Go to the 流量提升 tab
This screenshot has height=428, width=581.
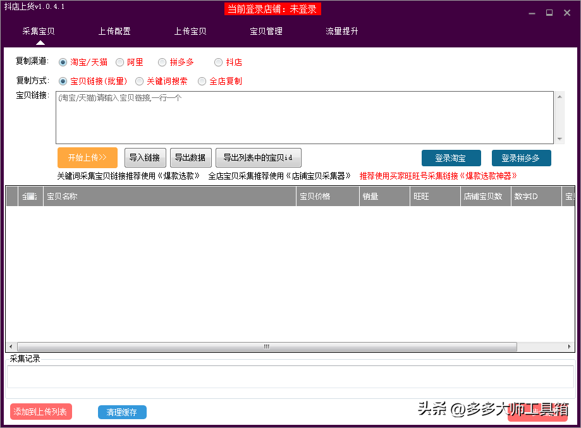click(342, 30)
